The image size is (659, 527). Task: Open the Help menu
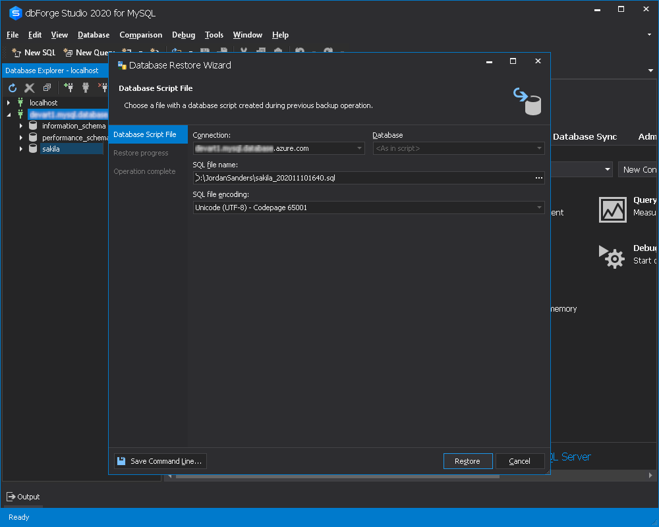pos(280,35)
